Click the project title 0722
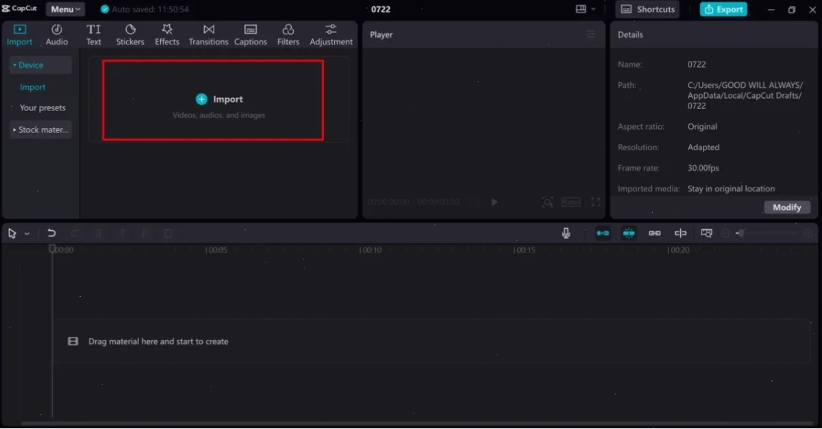 point(381,10)
